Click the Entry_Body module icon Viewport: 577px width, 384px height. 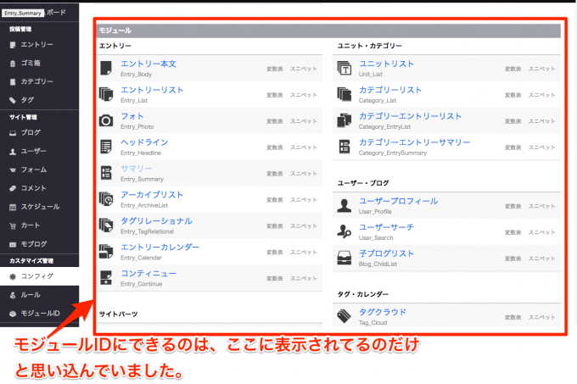click(106, 69)
